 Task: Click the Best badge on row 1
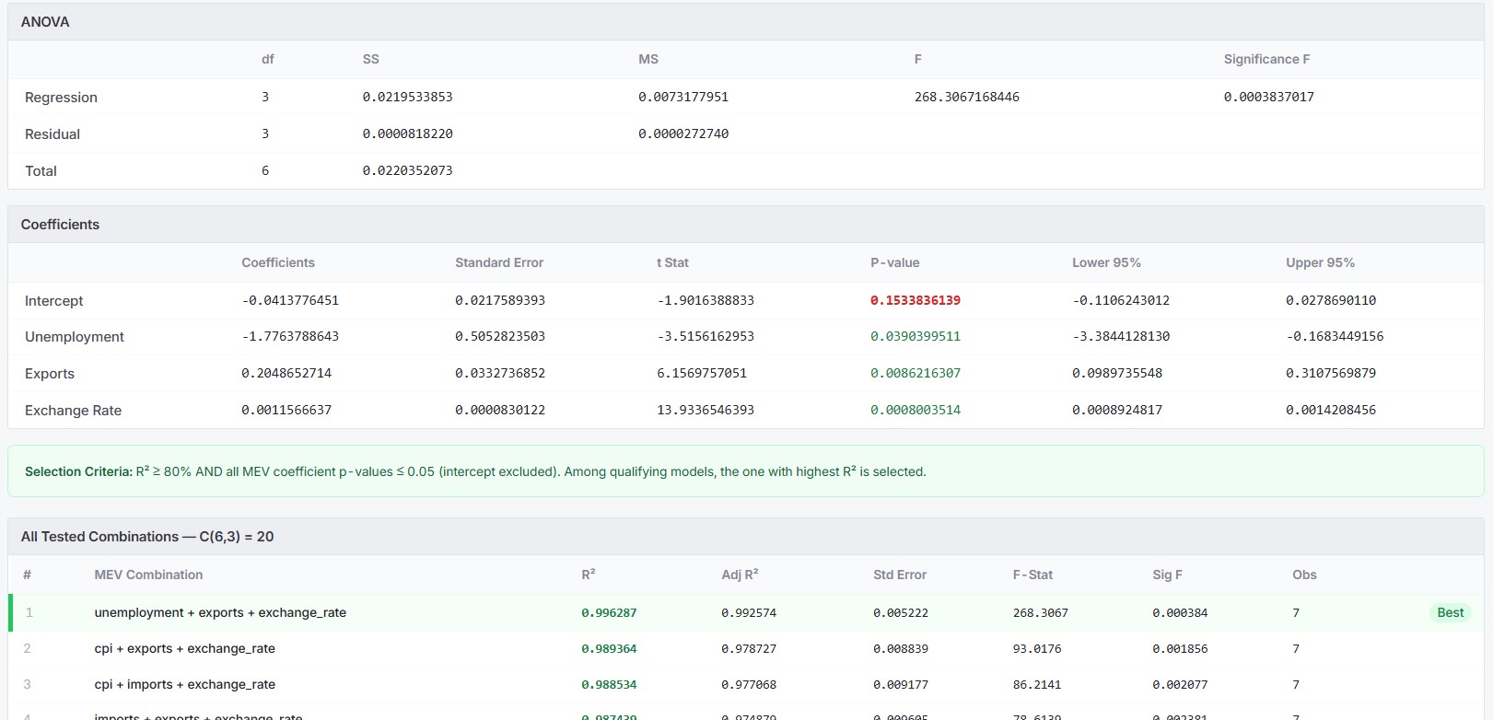(x=1450, y=612)
